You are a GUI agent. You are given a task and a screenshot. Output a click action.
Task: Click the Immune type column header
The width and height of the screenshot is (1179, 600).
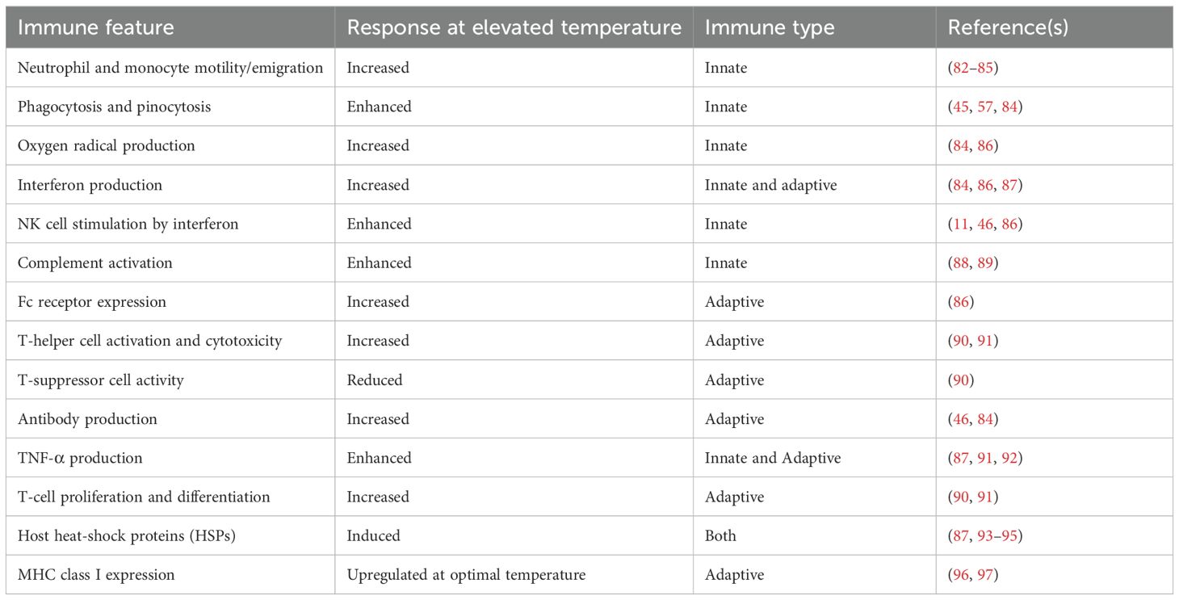pos(770,27)
